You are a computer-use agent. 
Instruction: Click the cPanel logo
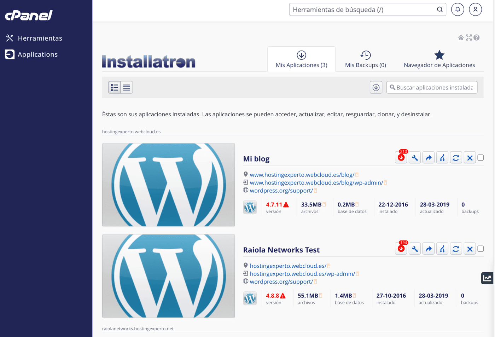coord(29,15)
